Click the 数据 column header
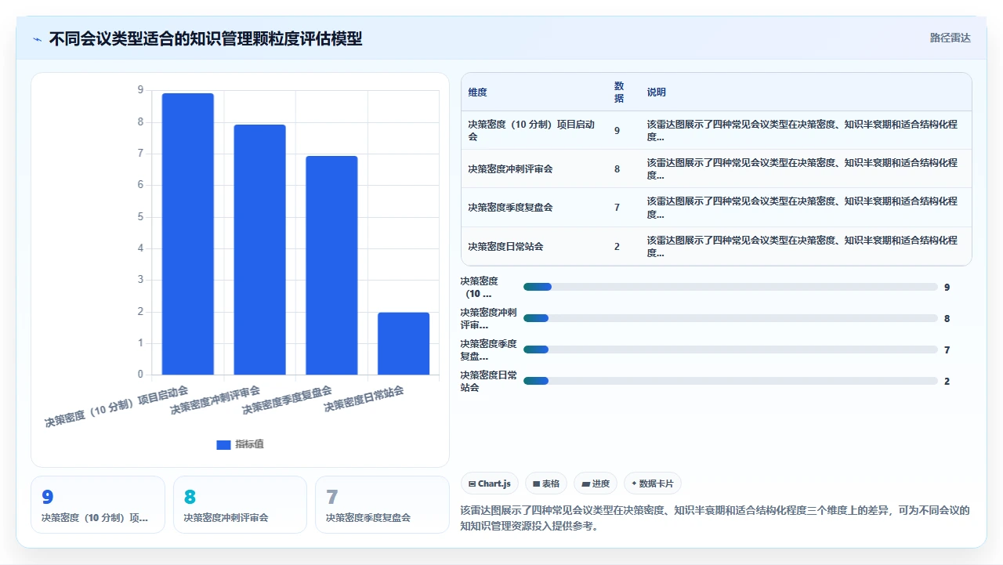 pos(619,92)
